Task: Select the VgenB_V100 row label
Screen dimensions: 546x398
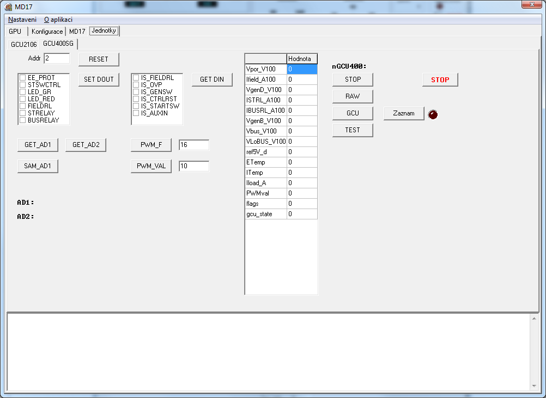Action: [266, 121]
